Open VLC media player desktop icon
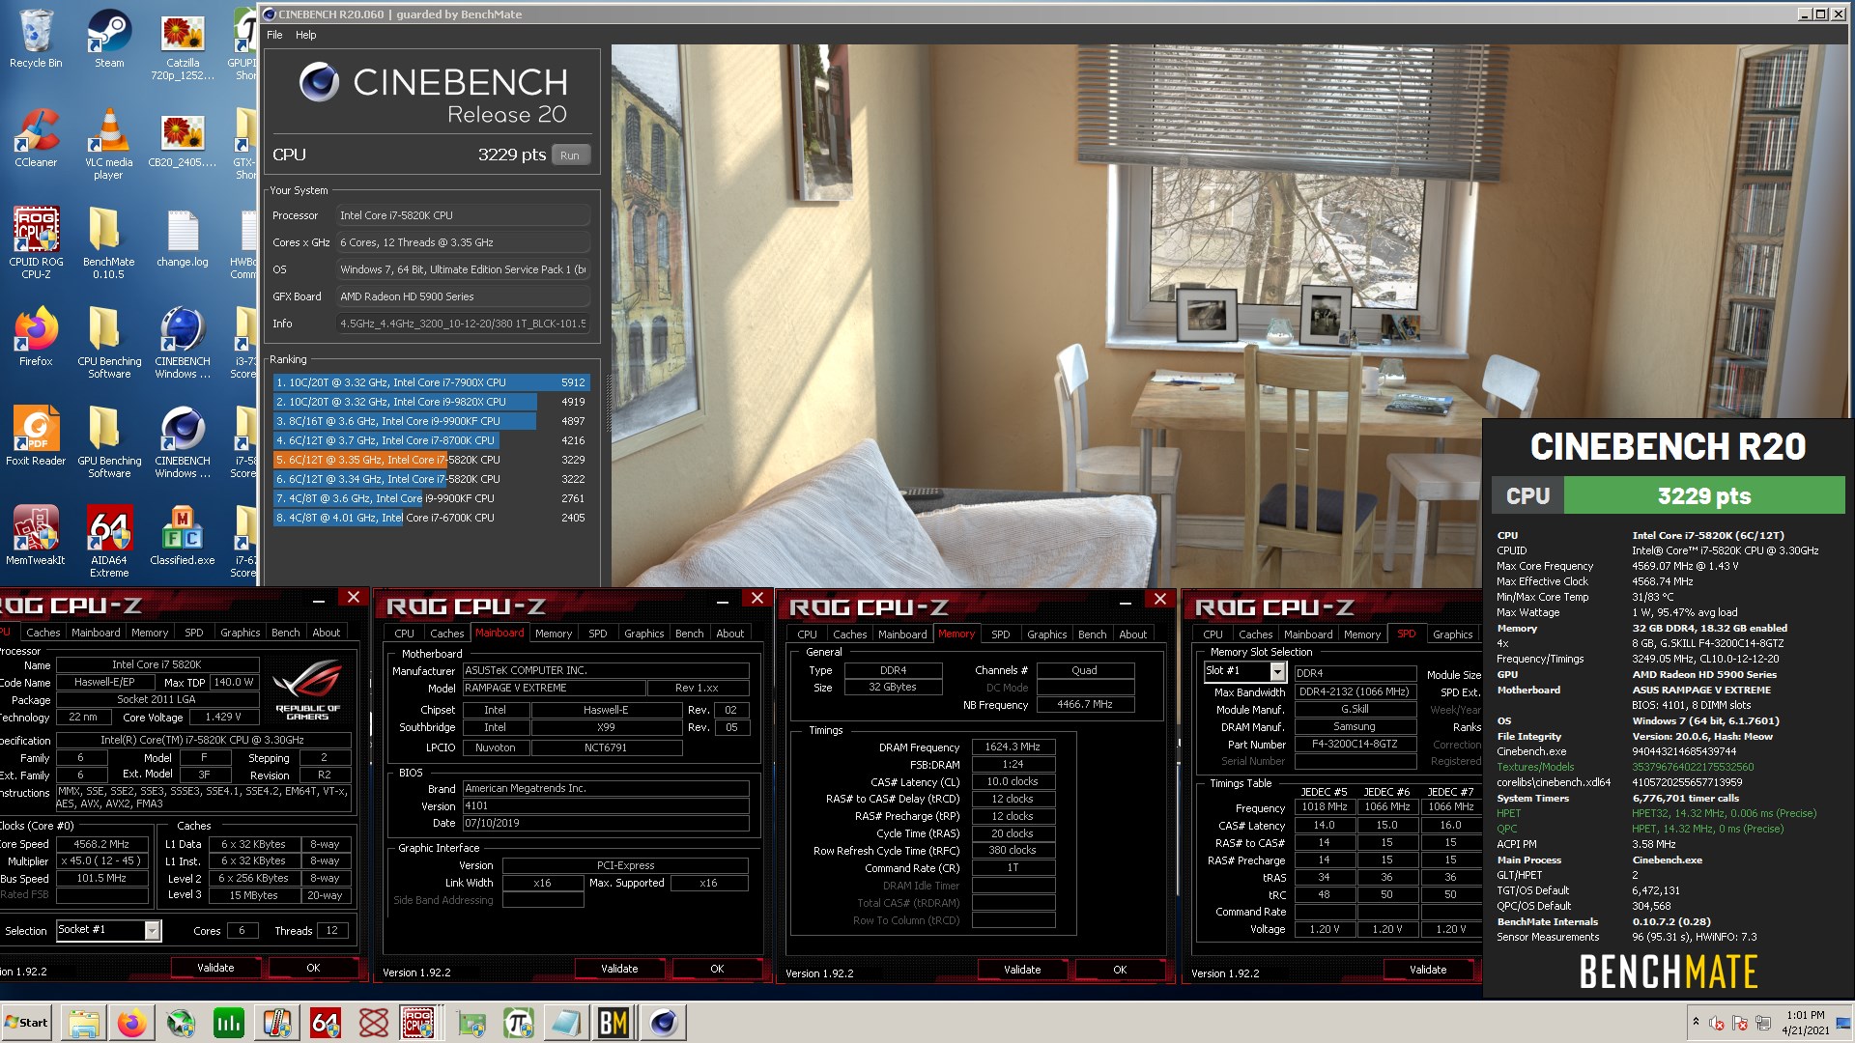 coord(109,144)
